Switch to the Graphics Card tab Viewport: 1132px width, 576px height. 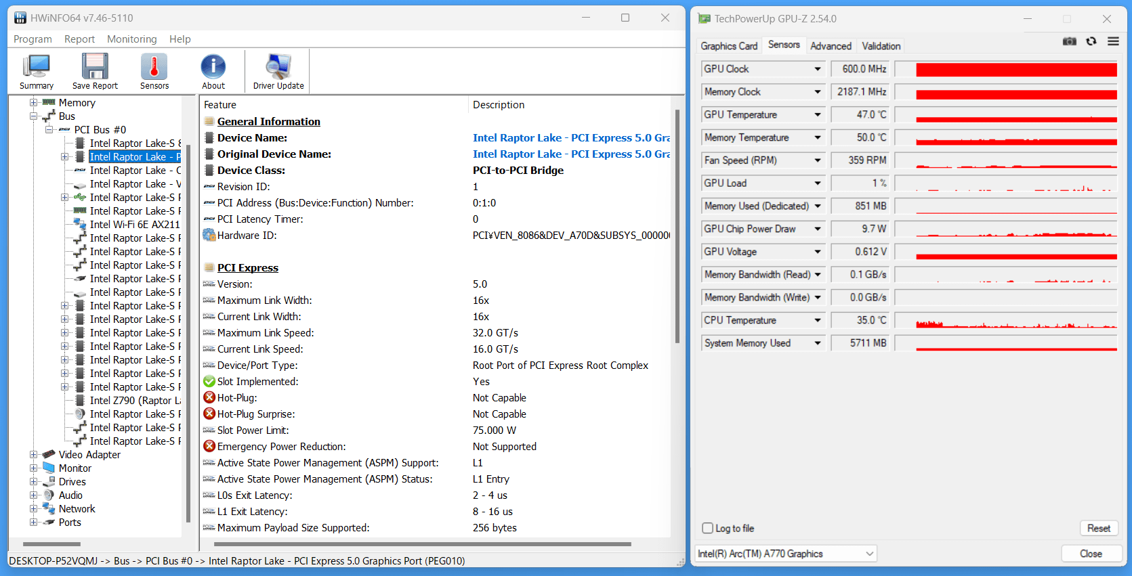pos(729,46)
